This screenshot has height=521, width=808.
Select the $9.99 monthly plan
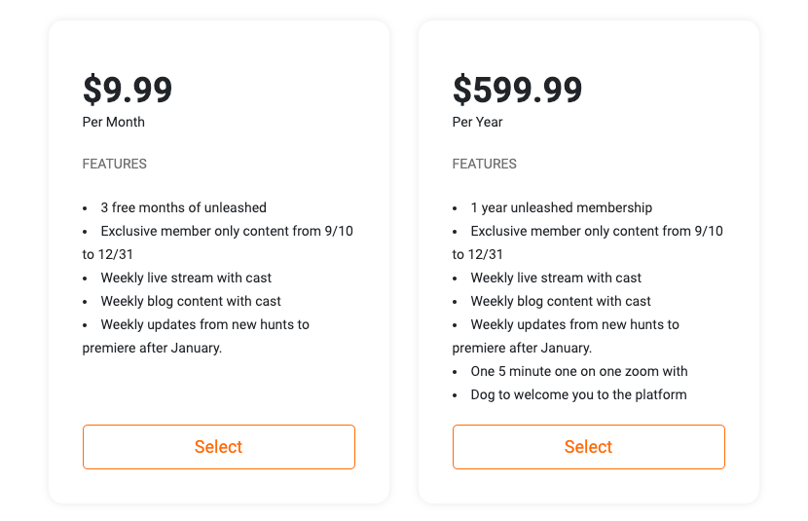(x=218, y=447)
